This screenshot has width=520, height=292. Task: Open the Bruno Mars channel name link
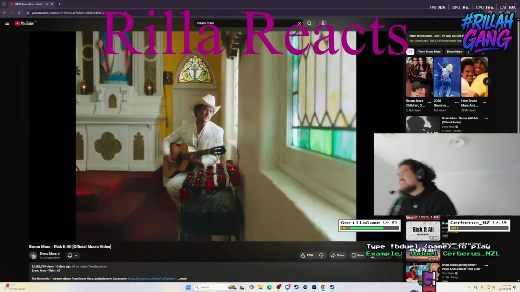[x=48, y=253]
